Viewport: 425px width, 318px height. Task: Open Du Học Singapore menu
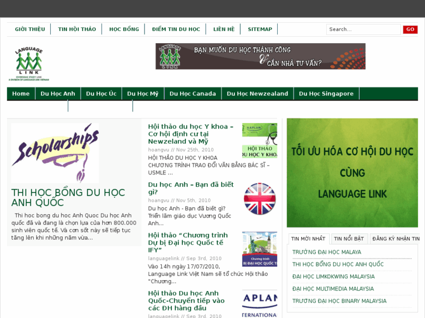point(326,93)
